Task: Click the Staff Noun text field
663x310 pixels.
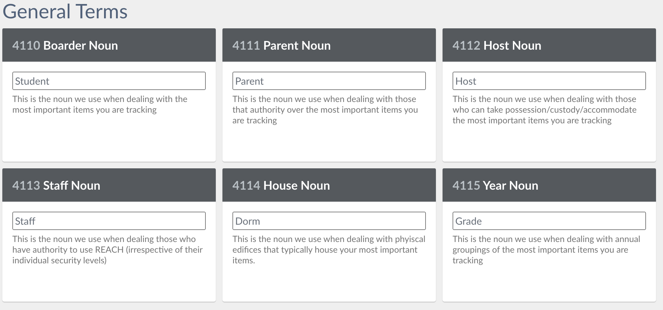Action: click(109, 221)
